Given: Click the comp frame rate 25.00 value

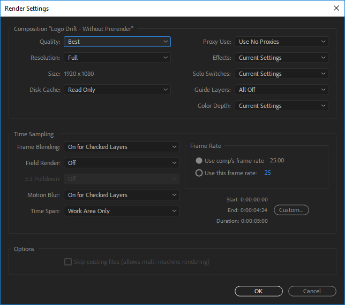Looking at the screenshot, I should pos(277,160).
